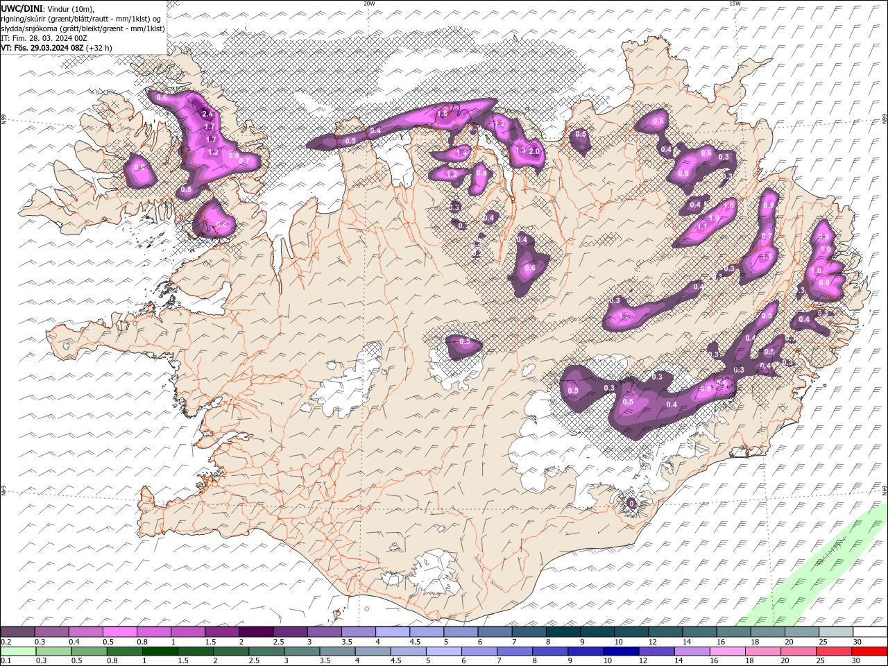Click the darkest purple 2 swatch in the top legend row
This screenshot has width=888, height=666.
coord(255,632)
